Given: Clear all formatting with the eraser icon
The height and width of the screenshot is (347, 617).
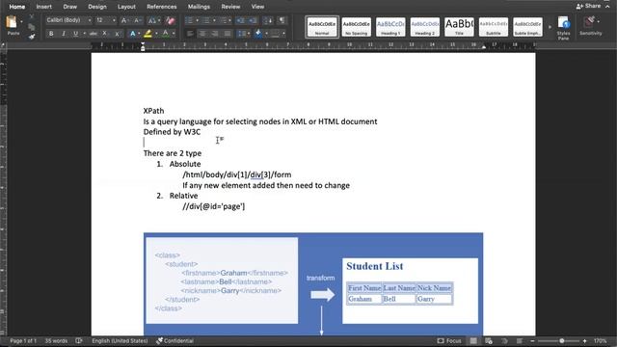Looking at the screenshot, I should click(170, 20).
